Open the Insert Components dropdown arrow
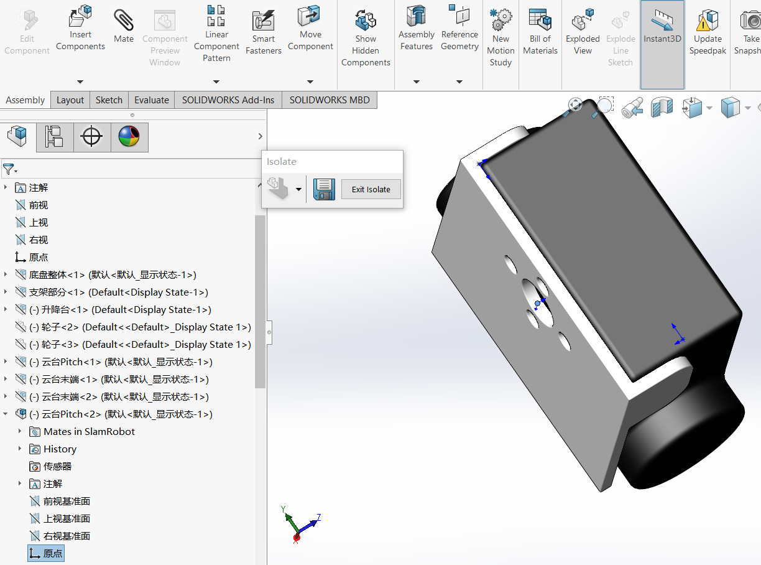761x565 pixels. point(80,80)
